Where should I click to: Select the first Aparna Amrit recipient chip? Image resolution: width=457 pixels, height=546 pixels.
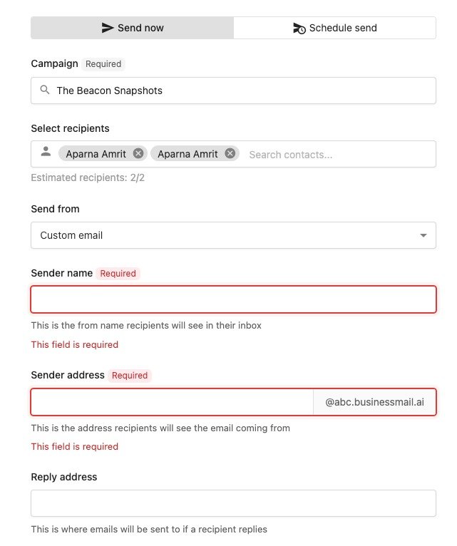pos(96,154)
